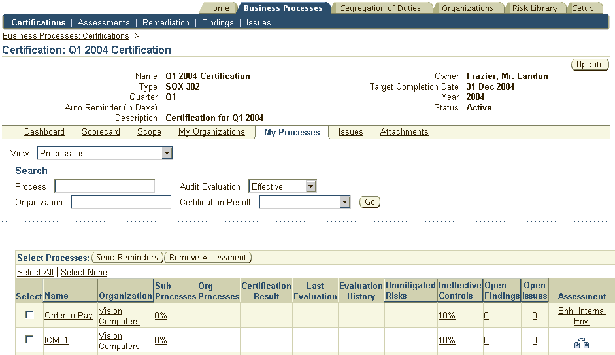Select the My Processes subtab
Viewport: 615px width, 355px height.
tap(291, 133)
